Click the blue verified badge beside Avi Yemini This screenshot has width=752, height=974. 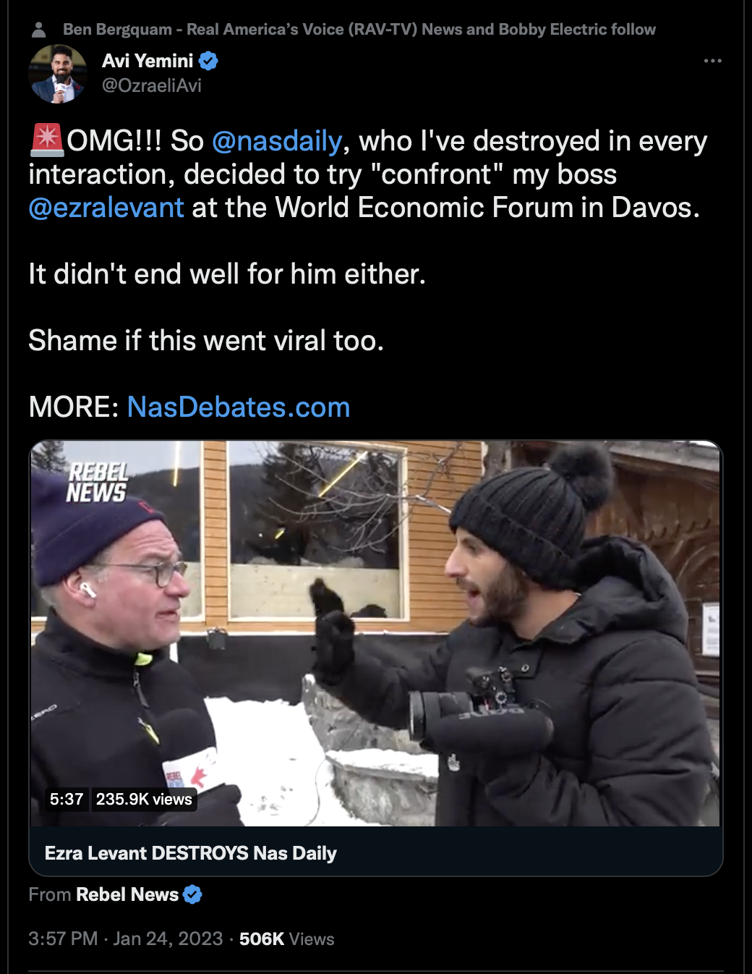click(208, 61)
